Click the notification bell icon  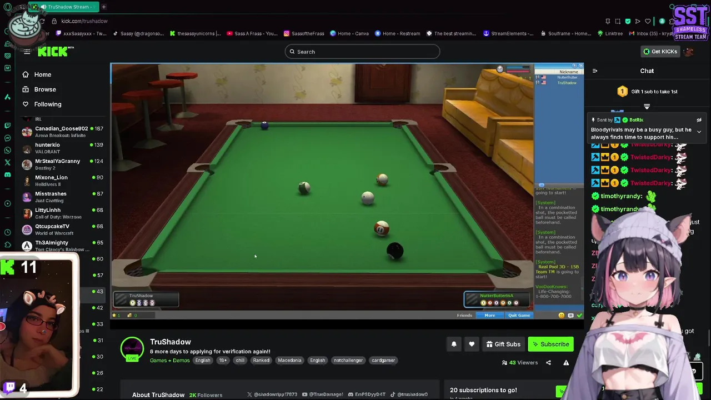point(454,344)
